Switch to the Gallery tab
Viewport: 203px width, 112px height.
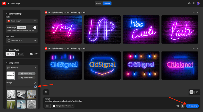tap(99, 4)
